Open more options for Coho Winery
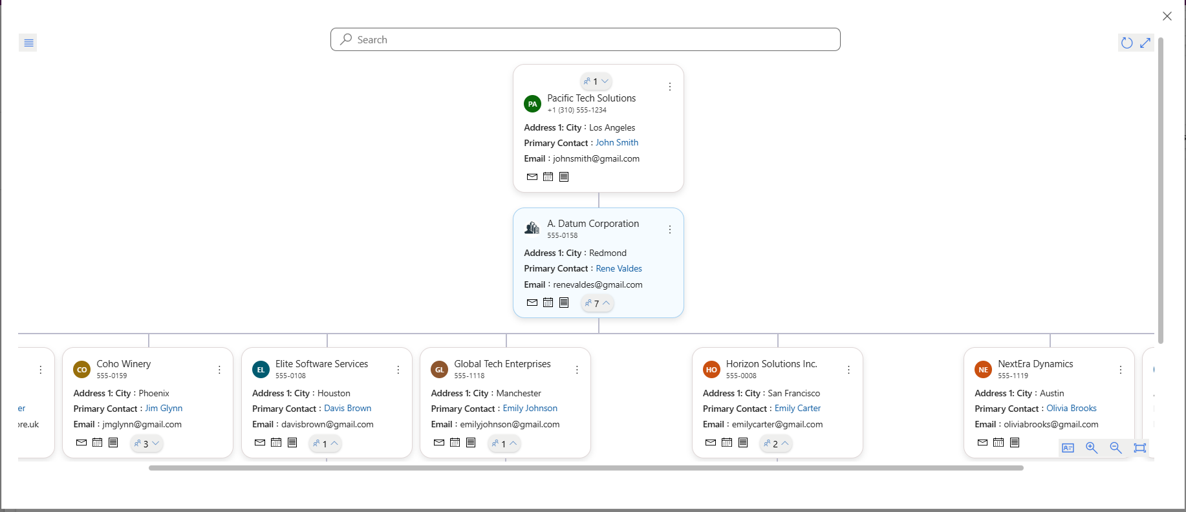This screenshot has height=512, width=1186. (x=219, y=370)
